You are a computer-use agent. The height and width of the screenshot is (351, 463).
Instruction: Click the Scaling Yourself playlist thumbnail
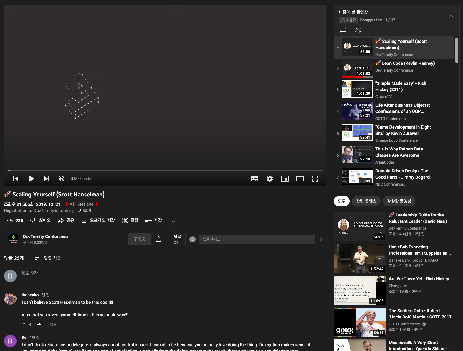(357, 47)
